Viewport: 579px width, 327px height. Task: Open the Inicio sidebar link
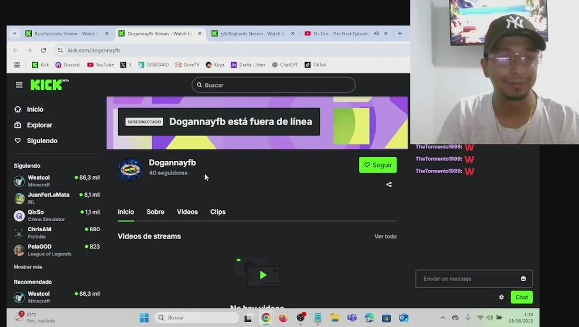(29, 109)
